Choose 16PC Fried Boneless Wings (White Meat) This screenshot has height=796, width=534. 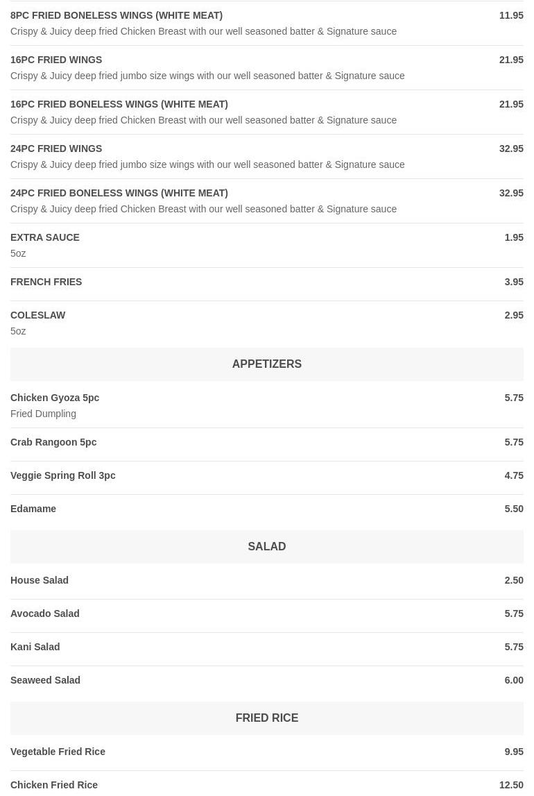click(x=119, y=104)
